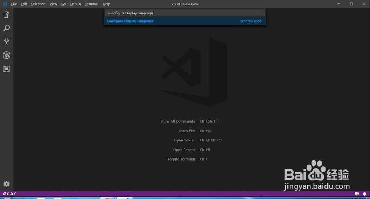Click the Ctrl+Shift+P shortcut text

click(x=209, y=121)
